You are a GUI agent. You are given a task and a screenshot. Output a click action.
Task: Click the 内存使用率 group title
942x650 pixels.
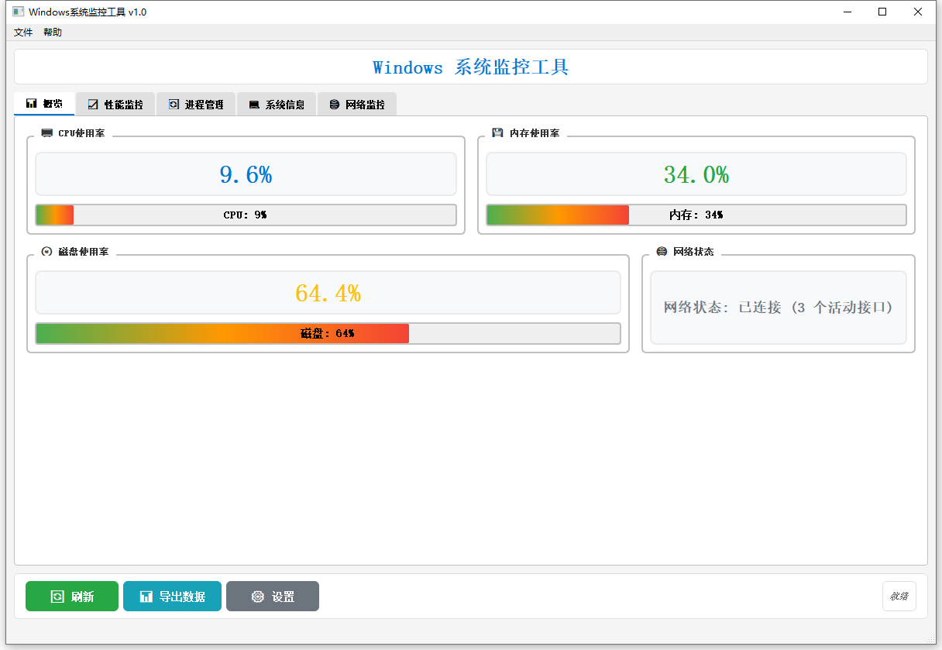click(x=534, y=133)
